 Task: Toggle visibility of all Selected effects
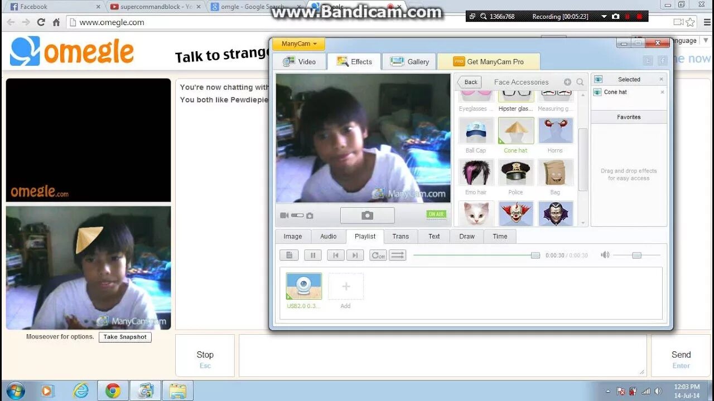[x=598, y=79]
